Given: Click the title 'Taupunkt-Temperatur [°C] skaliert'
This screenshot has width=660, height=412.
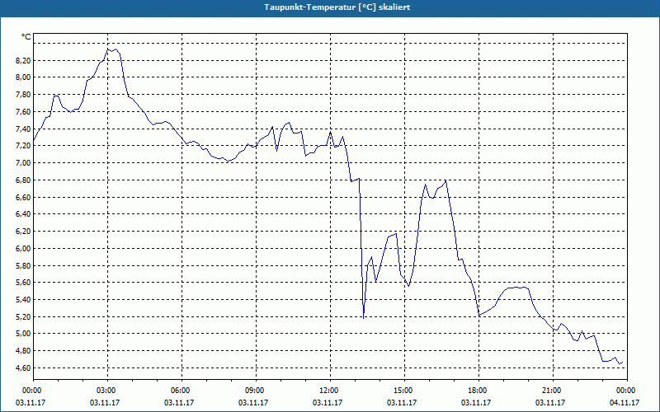Looking at the screenshot, I should point(337,7).
